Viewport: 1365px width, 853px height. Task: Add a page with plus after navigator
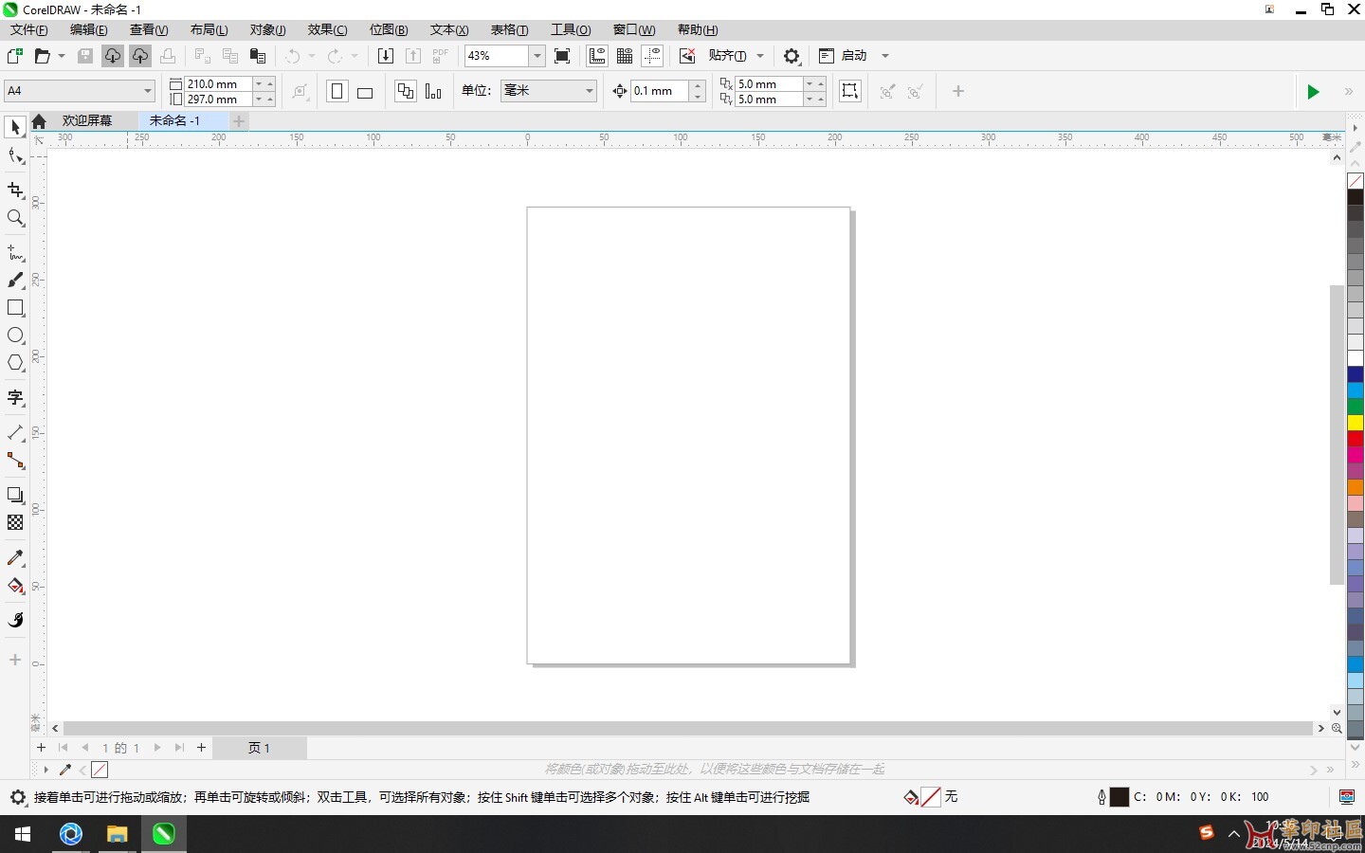click(x=201, y=748)
